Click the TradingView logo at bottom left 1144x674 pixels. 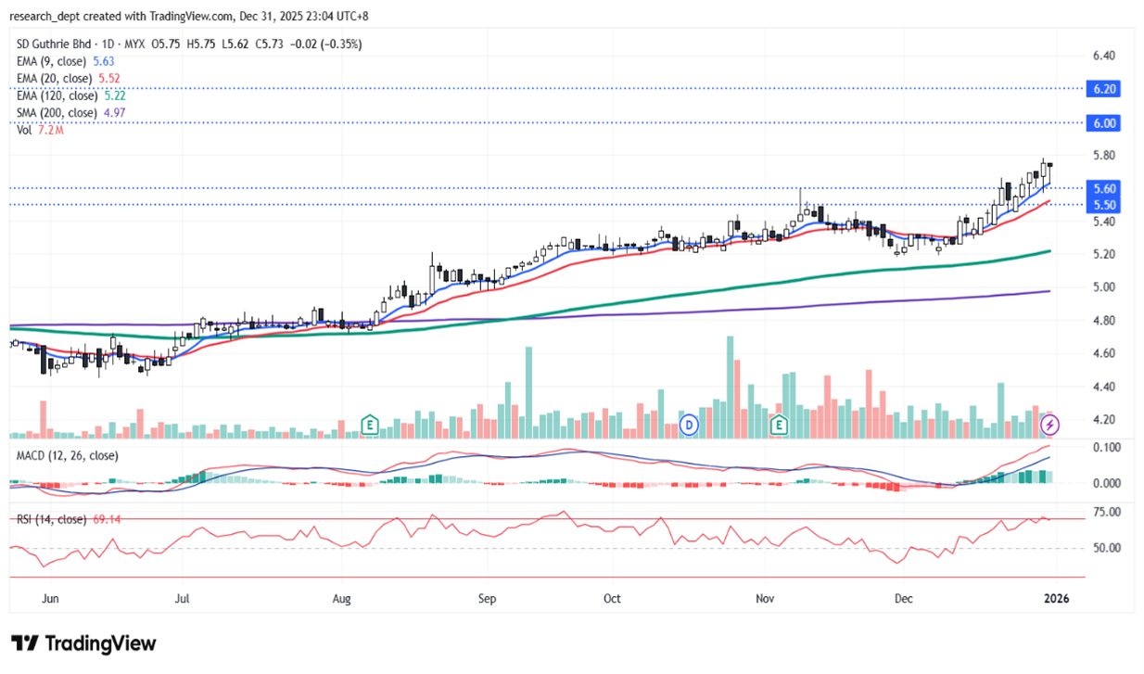(83, 643)
